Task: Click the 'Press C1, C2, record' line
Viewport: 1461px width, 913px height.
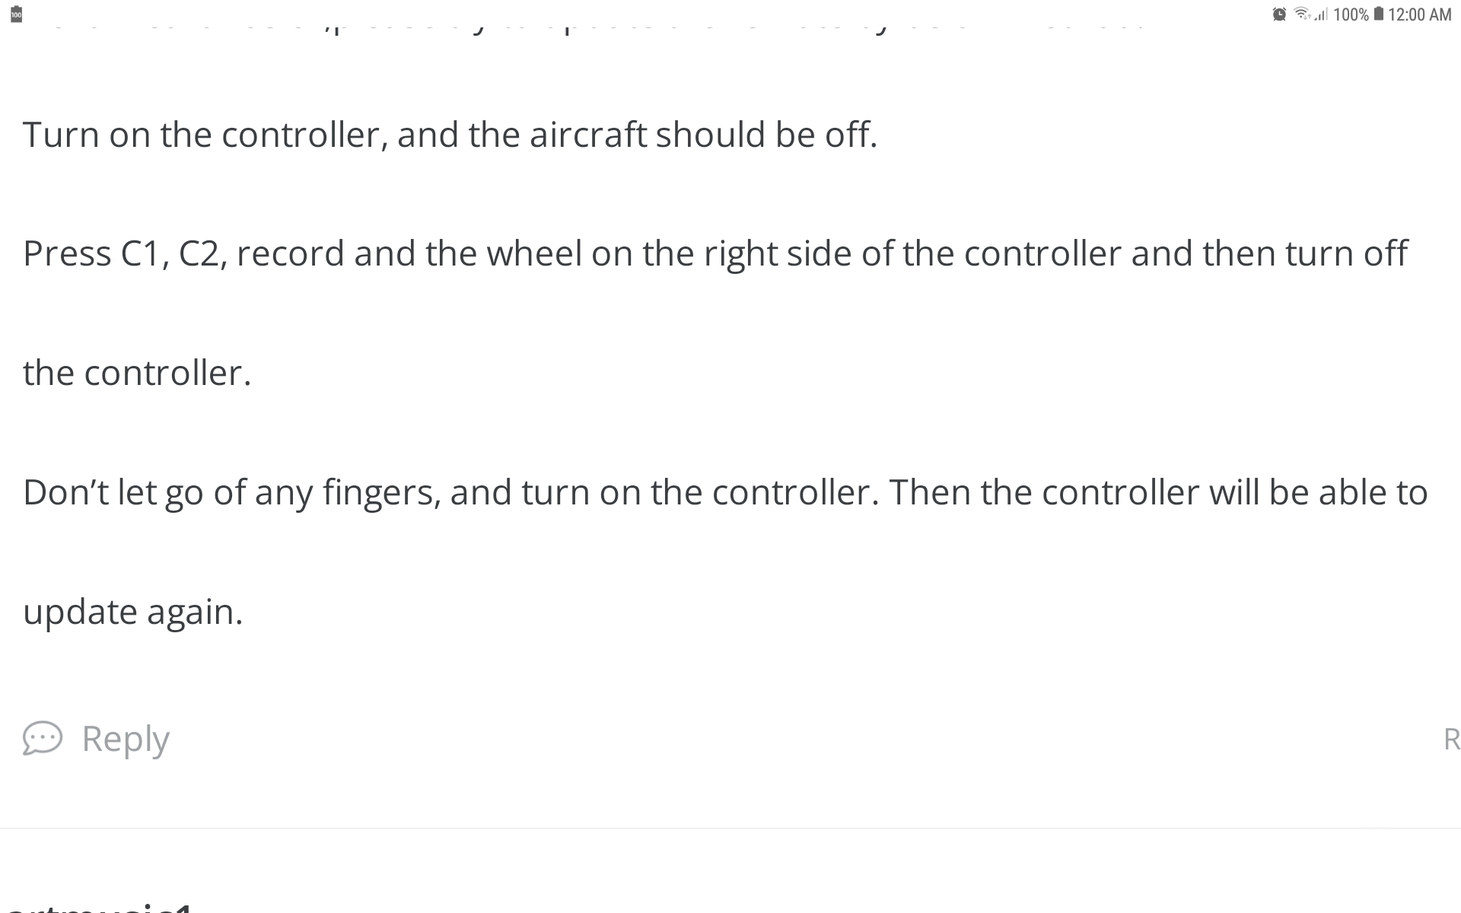Action: tap(715, 253)
